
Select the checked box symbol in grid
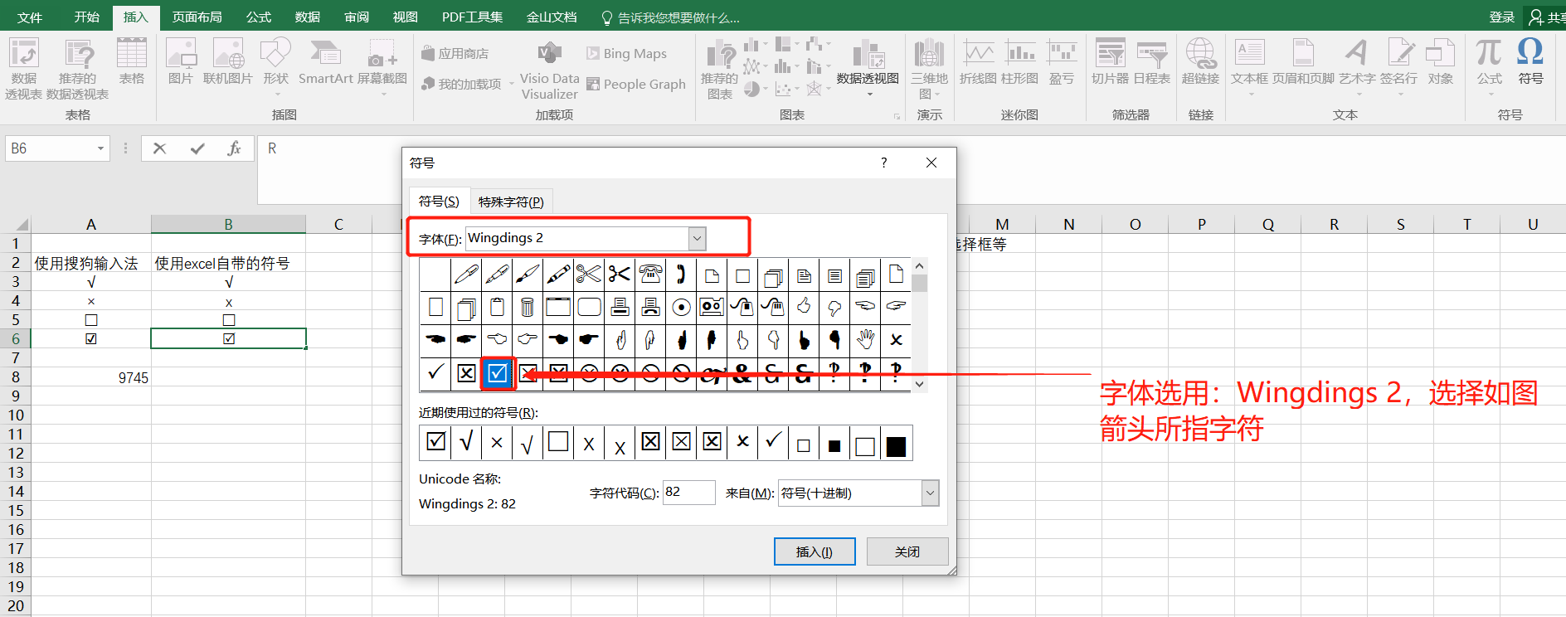[x=497, y=373]
